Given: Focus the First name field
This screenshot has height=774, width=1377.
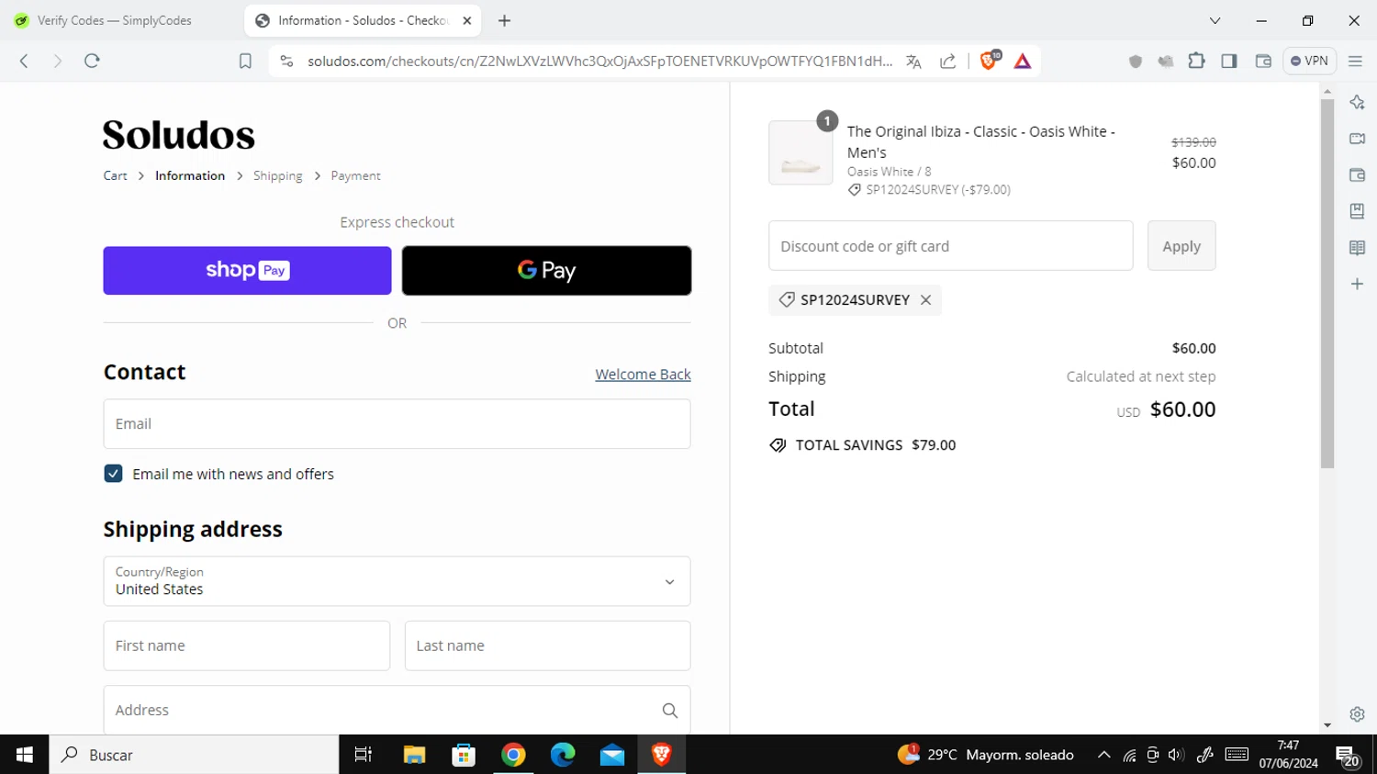Looking at the screenshot, I should point(246,645).
